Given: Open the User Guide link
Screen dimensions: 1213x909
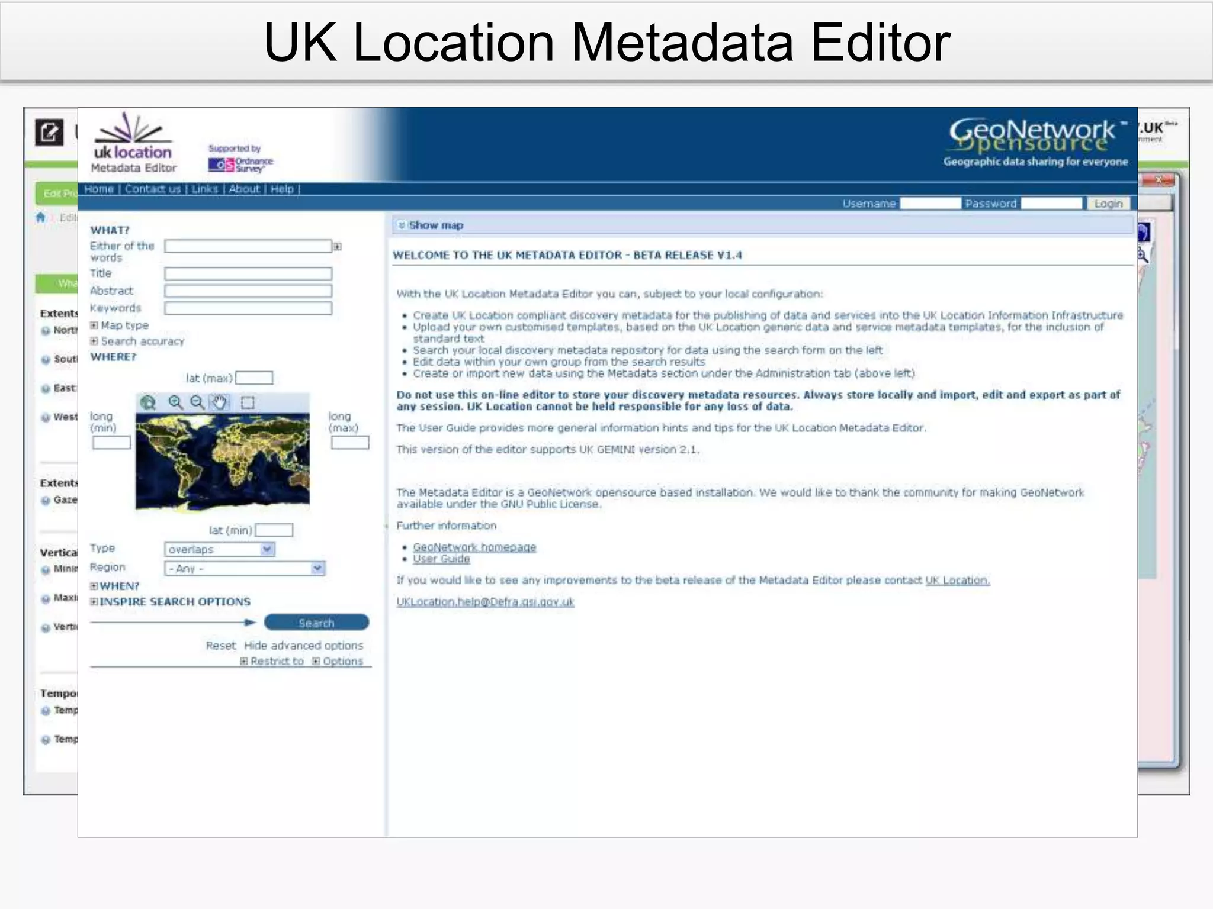Looking at the screenshot, I should pos(441,559).
